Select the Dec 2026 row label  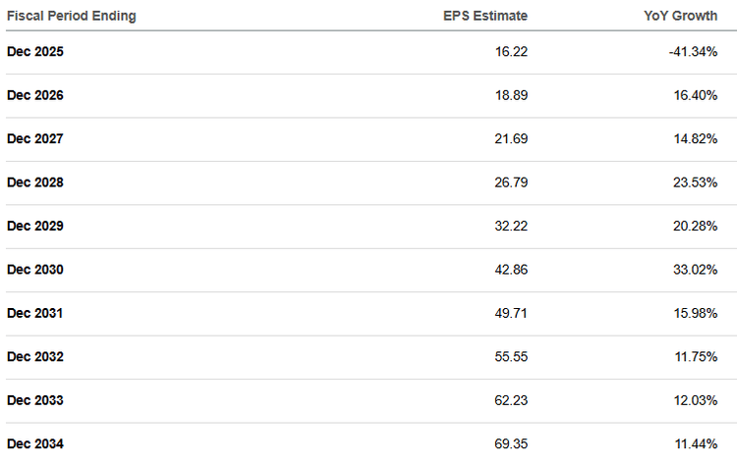[35, 95]
